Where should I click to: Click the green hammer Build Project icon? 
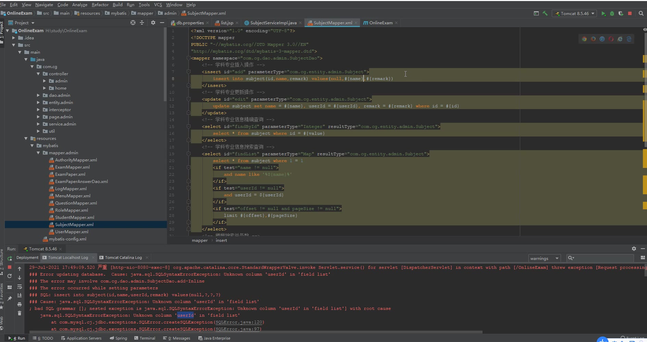pos(545,13)
